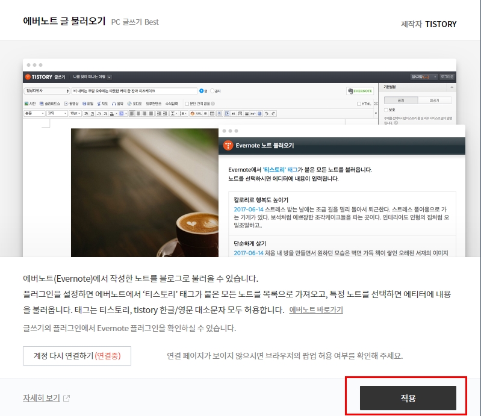The height and width of the screenshot is (416, 481).
Task: Click the gray note mentioning Evernote 플러그인
Action: 129,328
